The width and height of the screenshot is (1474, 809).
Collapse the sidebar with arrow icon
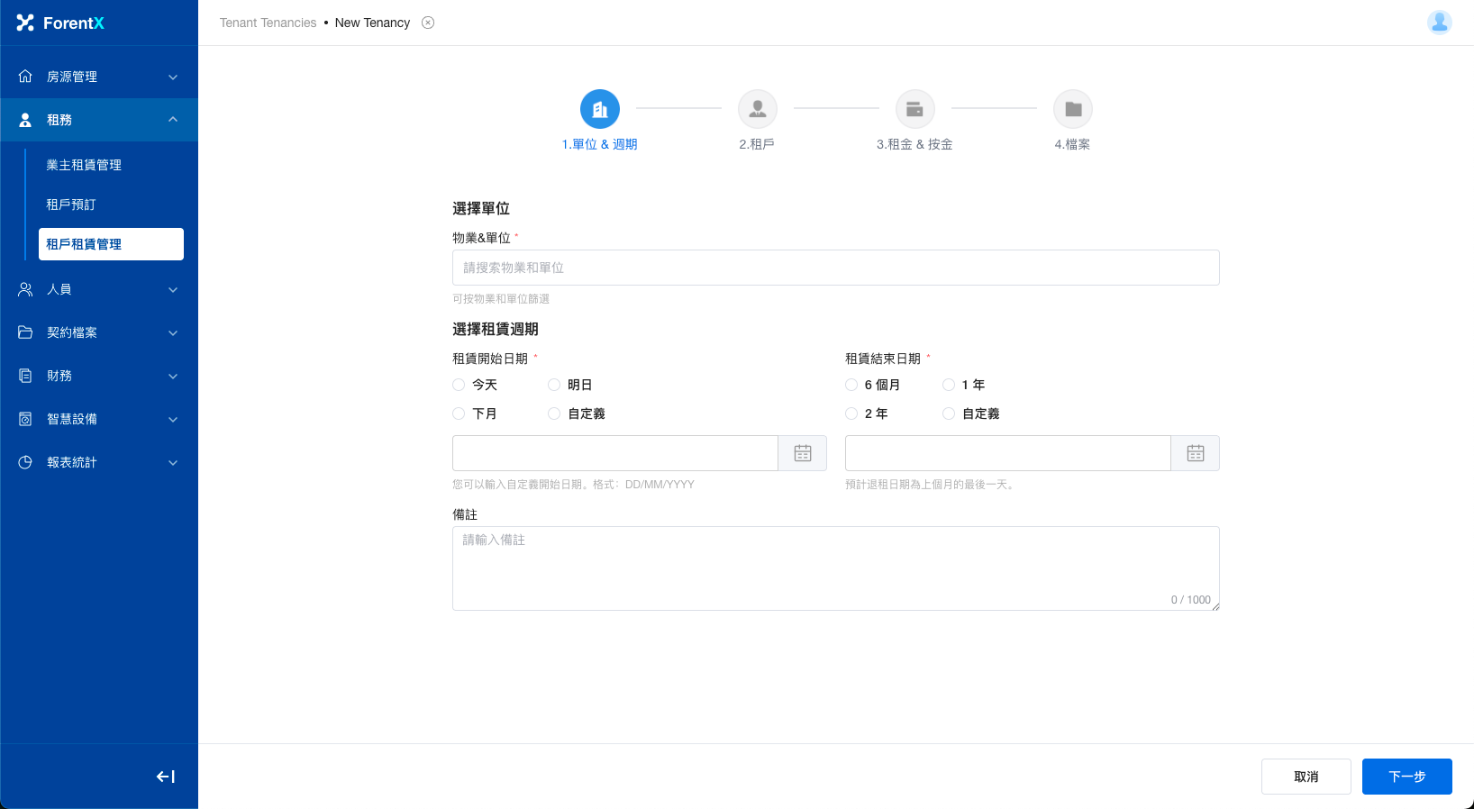point(166,777)
